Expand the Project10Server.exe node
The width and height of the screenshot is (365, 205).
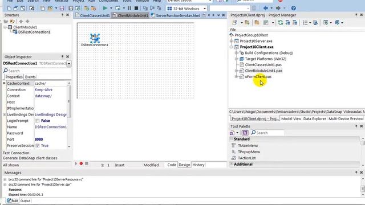(x=231, y=41)
